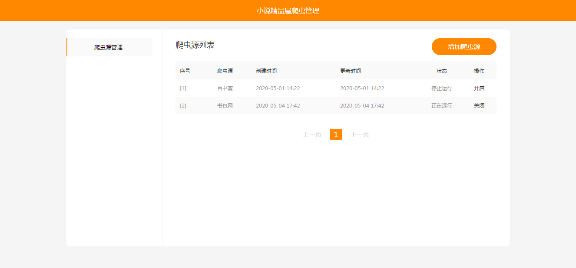Go to 下一页 in pagination

click(x=360, y=134)
